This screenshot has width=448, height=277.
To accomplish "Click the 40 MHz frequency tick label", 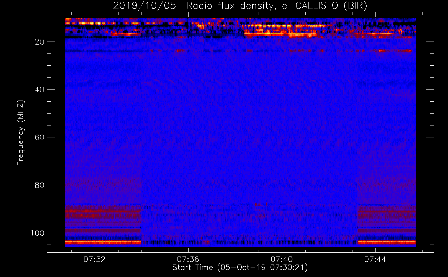I will pos(40,90).
